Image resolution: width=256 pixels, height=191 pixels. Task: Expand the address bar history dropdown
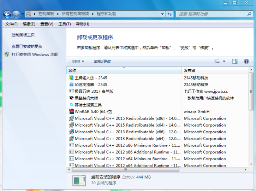pos(162,14)
